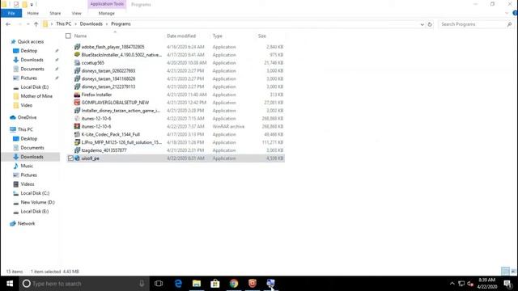Launch Google Chrome from the taskbar
The image size is (518, 291).
[234, 284]
